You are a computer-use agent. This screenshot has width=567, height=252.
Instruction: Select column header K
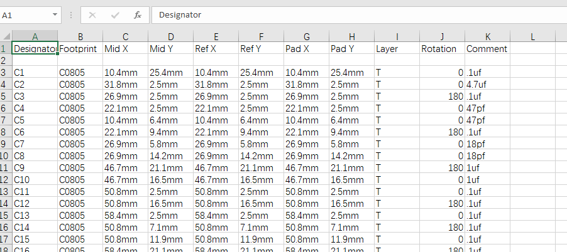[x=487, y=36]
